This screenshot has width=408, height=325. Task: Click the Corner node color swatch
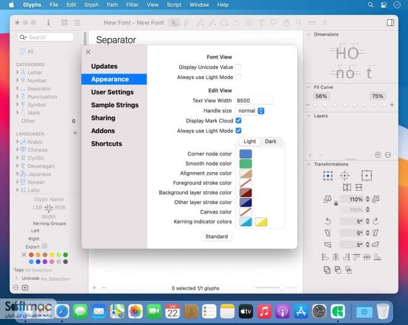pyautogui.click(x=246, y=154)
